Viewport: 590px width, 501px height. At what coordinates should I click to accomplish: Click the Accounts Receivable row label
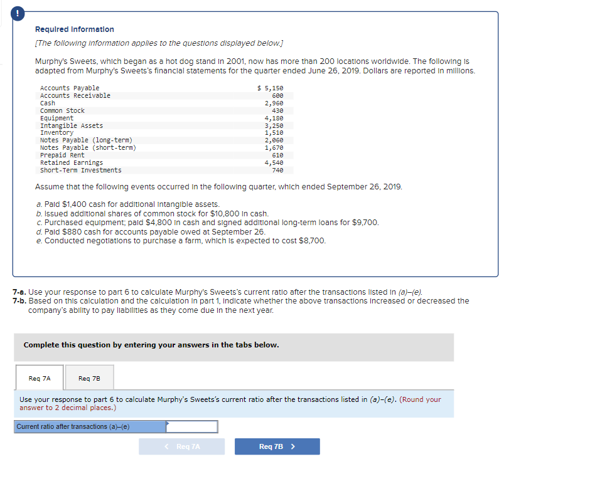coord(75,95)
